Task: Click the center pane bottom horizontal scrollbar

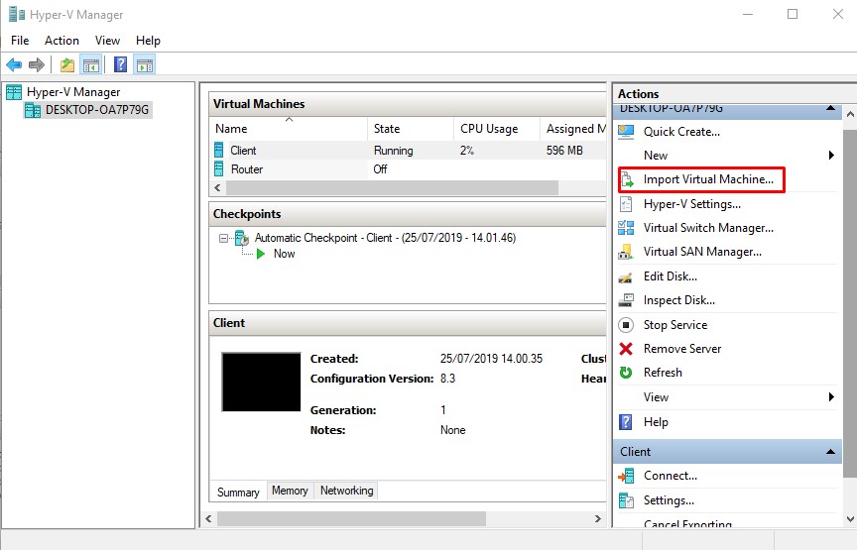Action: (351, 518)
